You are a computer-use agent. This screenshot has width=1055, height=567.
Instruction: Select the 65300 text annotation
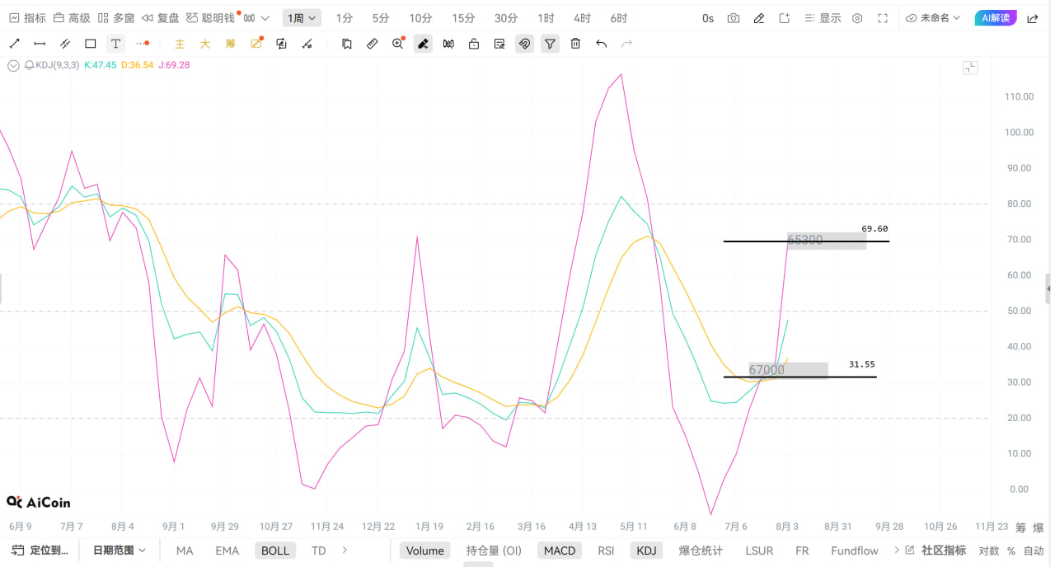[x=827, y=240]
